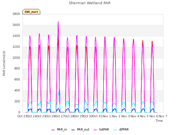Click the Oct 27 x-axis date label
180x135 pixels.
(x=60, y=116)
